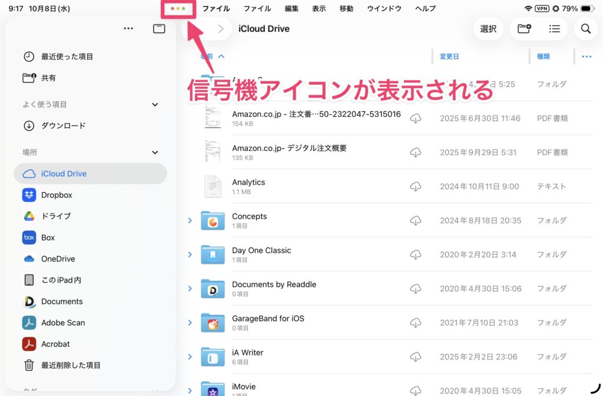Open the Amazon.co.jp デジタル注文概要 PDF thumbnail
Image resolution: width=603 pixels, height=396 pixels.
coord(213,153)
